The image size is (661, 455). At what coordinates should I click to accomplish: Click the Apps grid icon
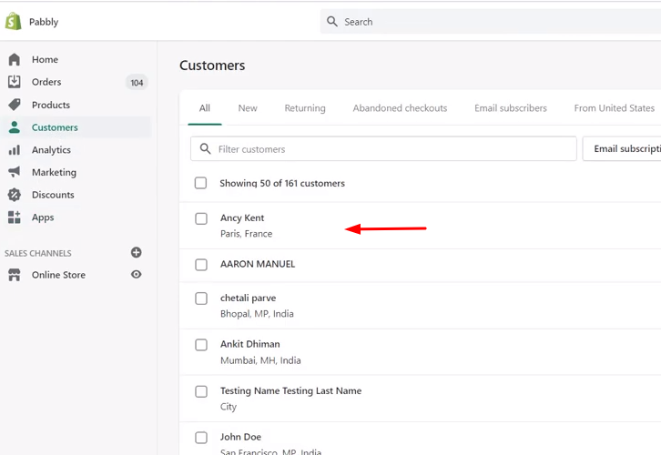pyautogui.click(x=15, y=217)
